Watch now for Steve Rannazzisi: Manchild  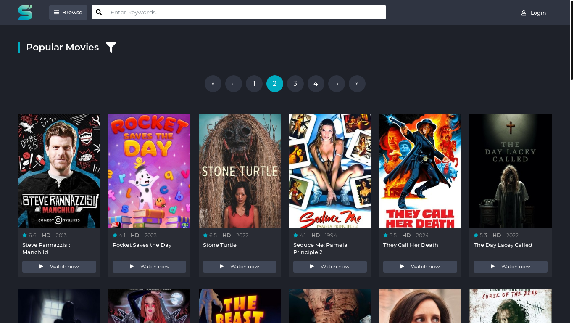pyautogui.click(x=59, y=267)
